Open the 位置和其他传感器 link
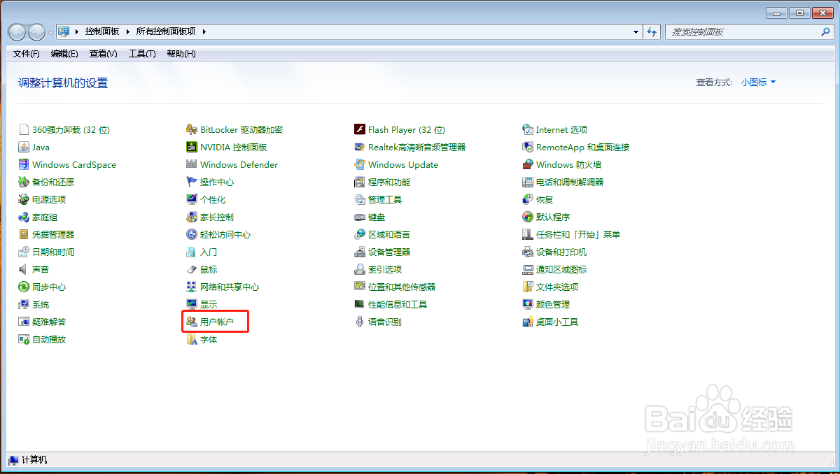Image resolution: width=840 pixels, height=474 pixels. pos(402,287)
